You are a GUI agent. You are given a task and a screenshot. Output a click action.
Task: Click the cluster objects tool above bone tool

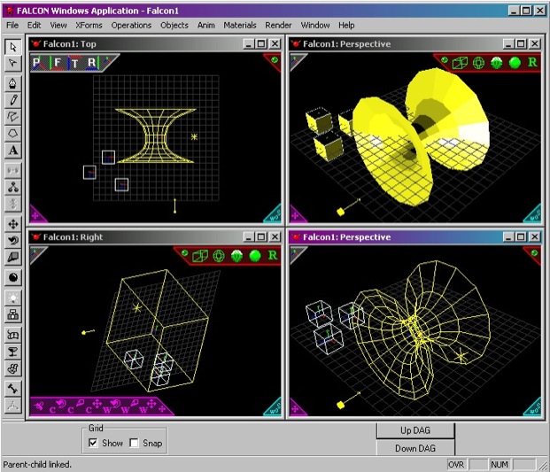pos(13,368)
